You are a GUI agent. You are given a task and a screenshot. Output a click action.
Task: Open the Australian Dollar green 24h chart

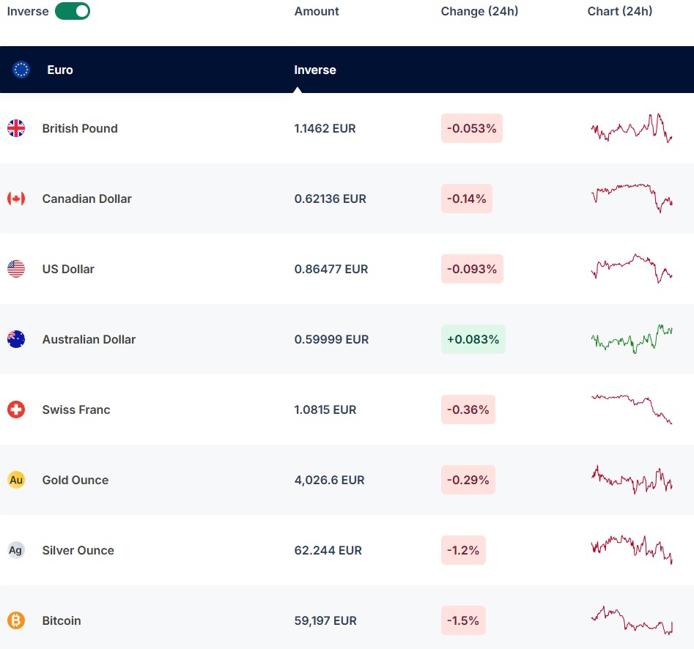(631, 339)
